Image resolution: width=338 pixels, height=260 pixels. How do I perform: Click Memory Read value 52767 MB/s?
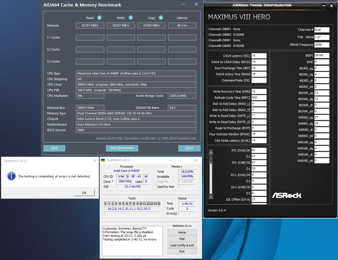(90, 25)
